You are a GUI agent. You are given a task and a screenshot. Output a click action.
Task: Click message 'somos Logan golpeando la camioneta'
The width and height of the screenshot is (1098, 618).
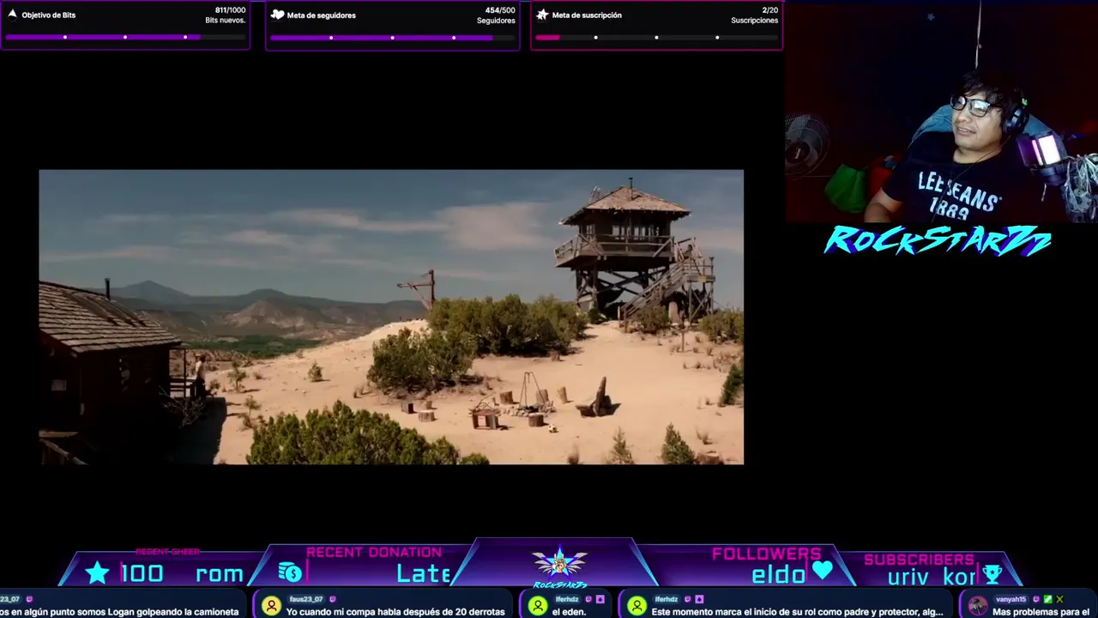[x=119, y=612]
